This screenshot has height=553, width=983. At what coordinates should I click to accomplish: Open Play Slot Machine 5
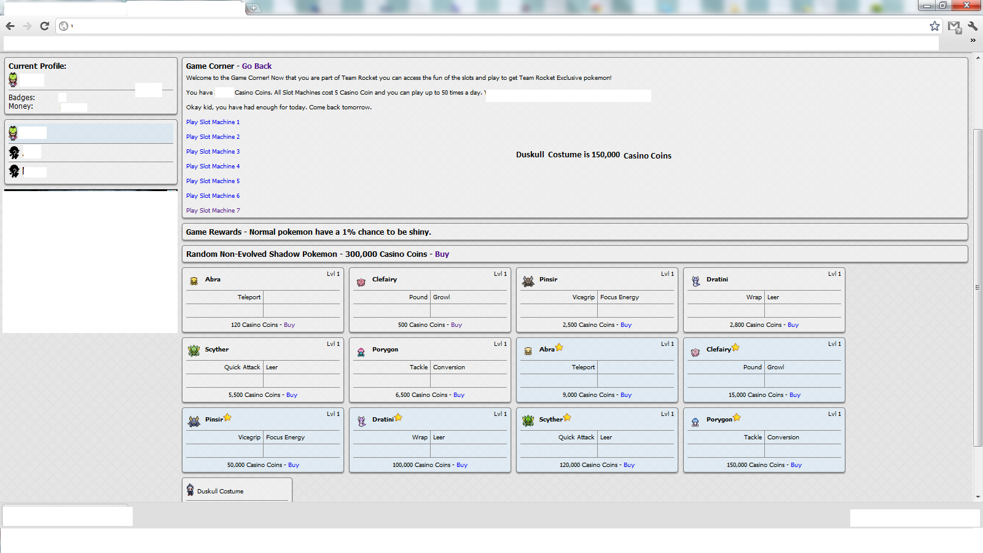[x=213, y=181]
